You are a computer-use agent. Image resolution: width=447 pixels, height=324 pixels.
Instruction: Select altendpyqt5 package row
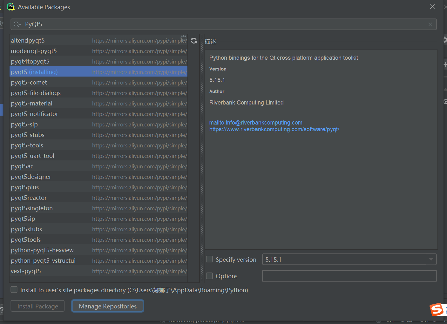[x=98, y=40]
